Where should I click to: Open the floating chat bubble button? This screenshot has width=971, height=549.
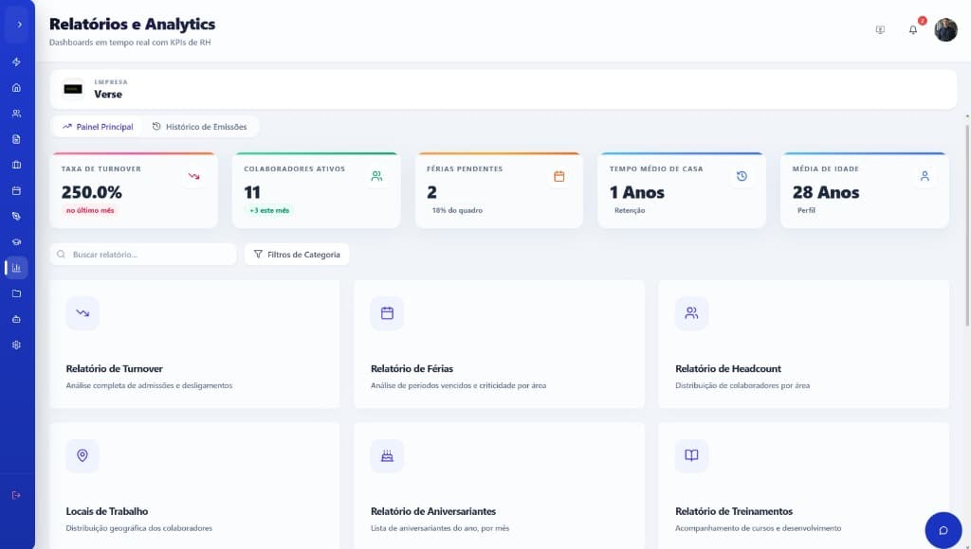pyautogui.click(x=943, y=530)
